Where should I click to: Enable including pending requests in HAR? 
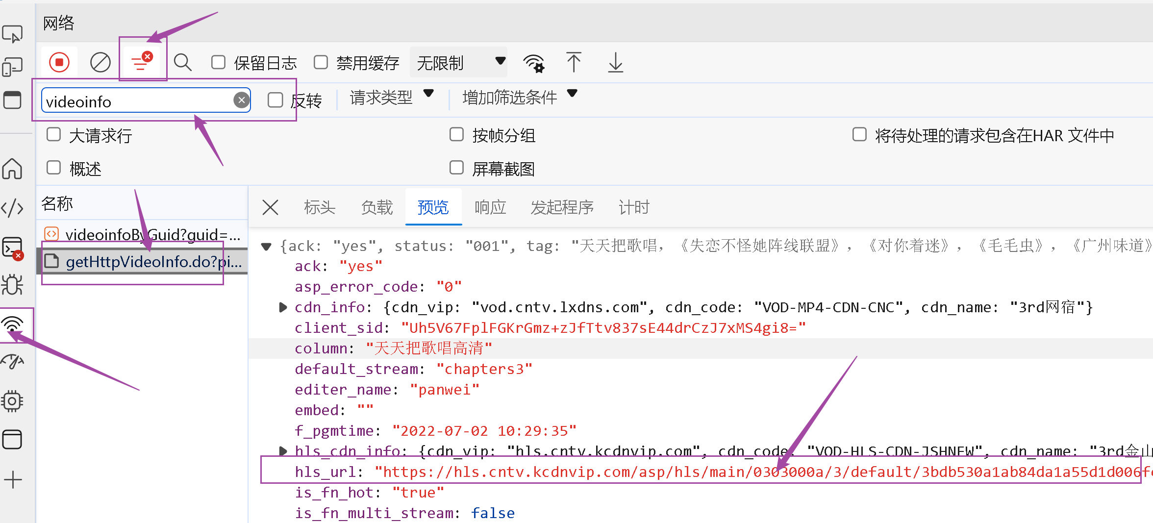tap(859, 134)
